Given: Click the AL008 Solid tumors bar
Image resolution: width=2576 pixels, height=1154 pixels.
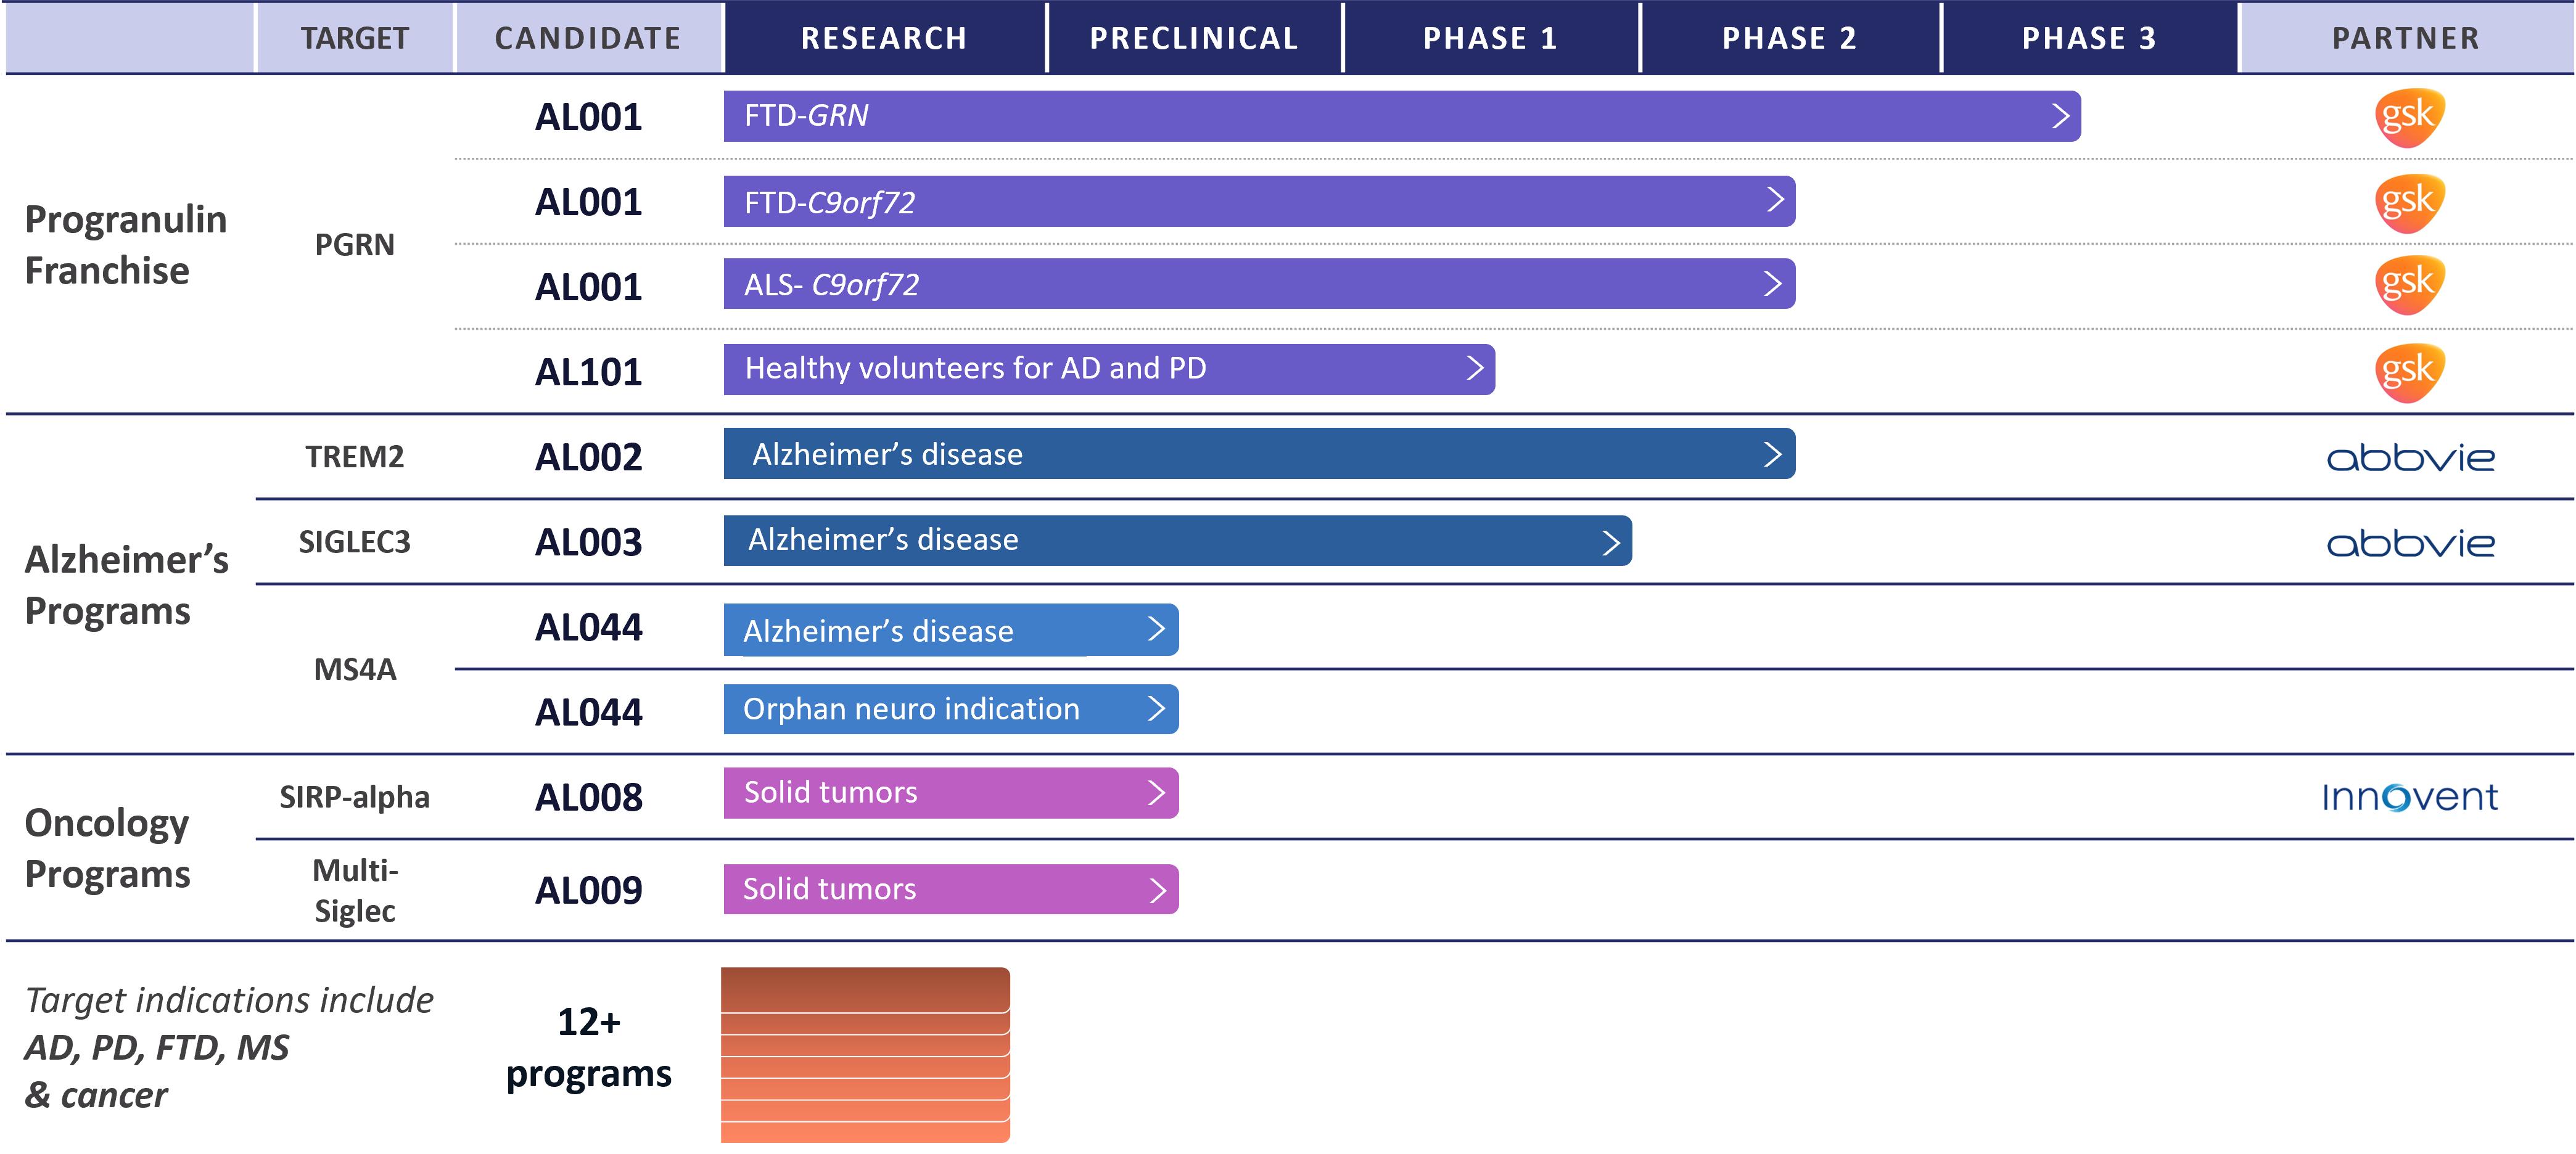Looking at the screenshot, I should [951, 793].
